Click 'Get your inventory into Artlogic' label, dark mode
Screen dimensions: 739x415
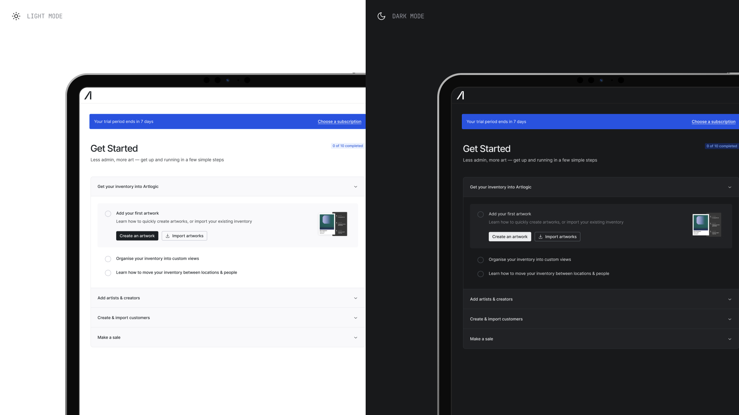500,187
